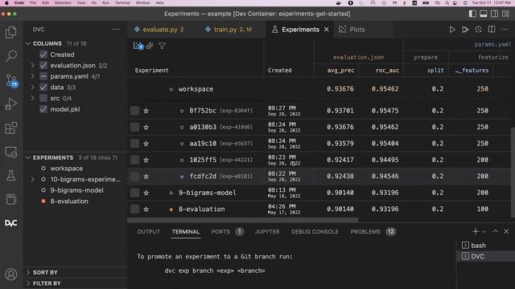Open editor more actions ellipsis

(505, 30)
